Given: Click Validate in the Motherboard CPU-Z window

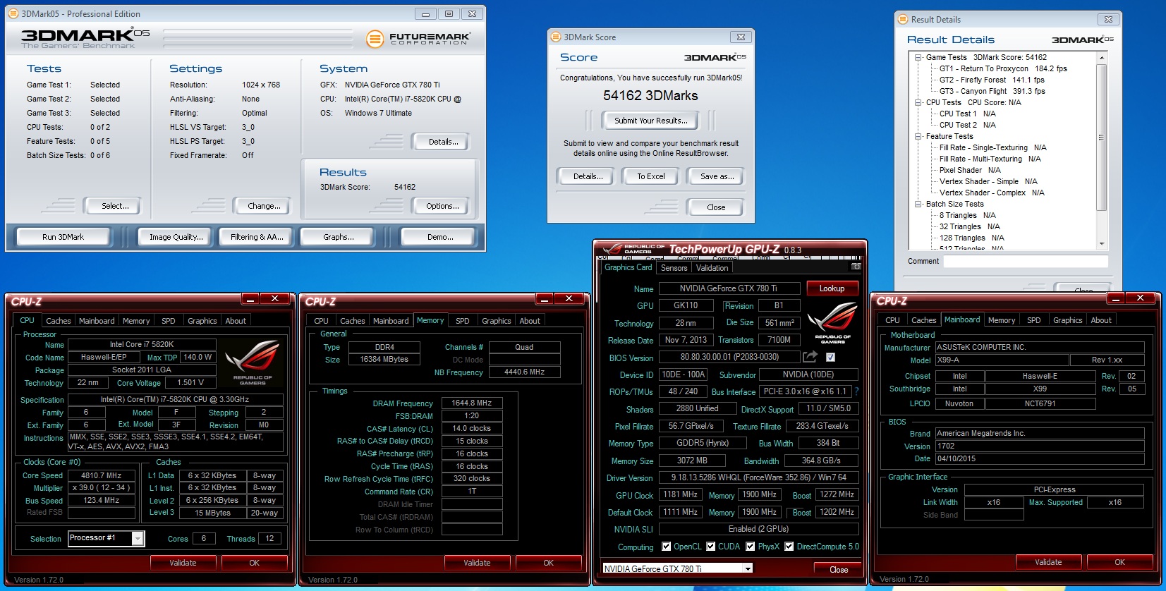Looking at the screenshot, I should [x=1048, y=562].
